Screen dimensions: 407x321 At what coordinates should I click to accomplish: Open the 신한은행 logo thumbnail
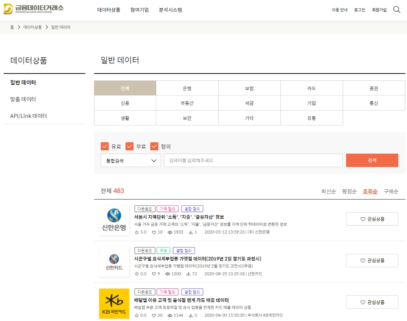point(114,221)
